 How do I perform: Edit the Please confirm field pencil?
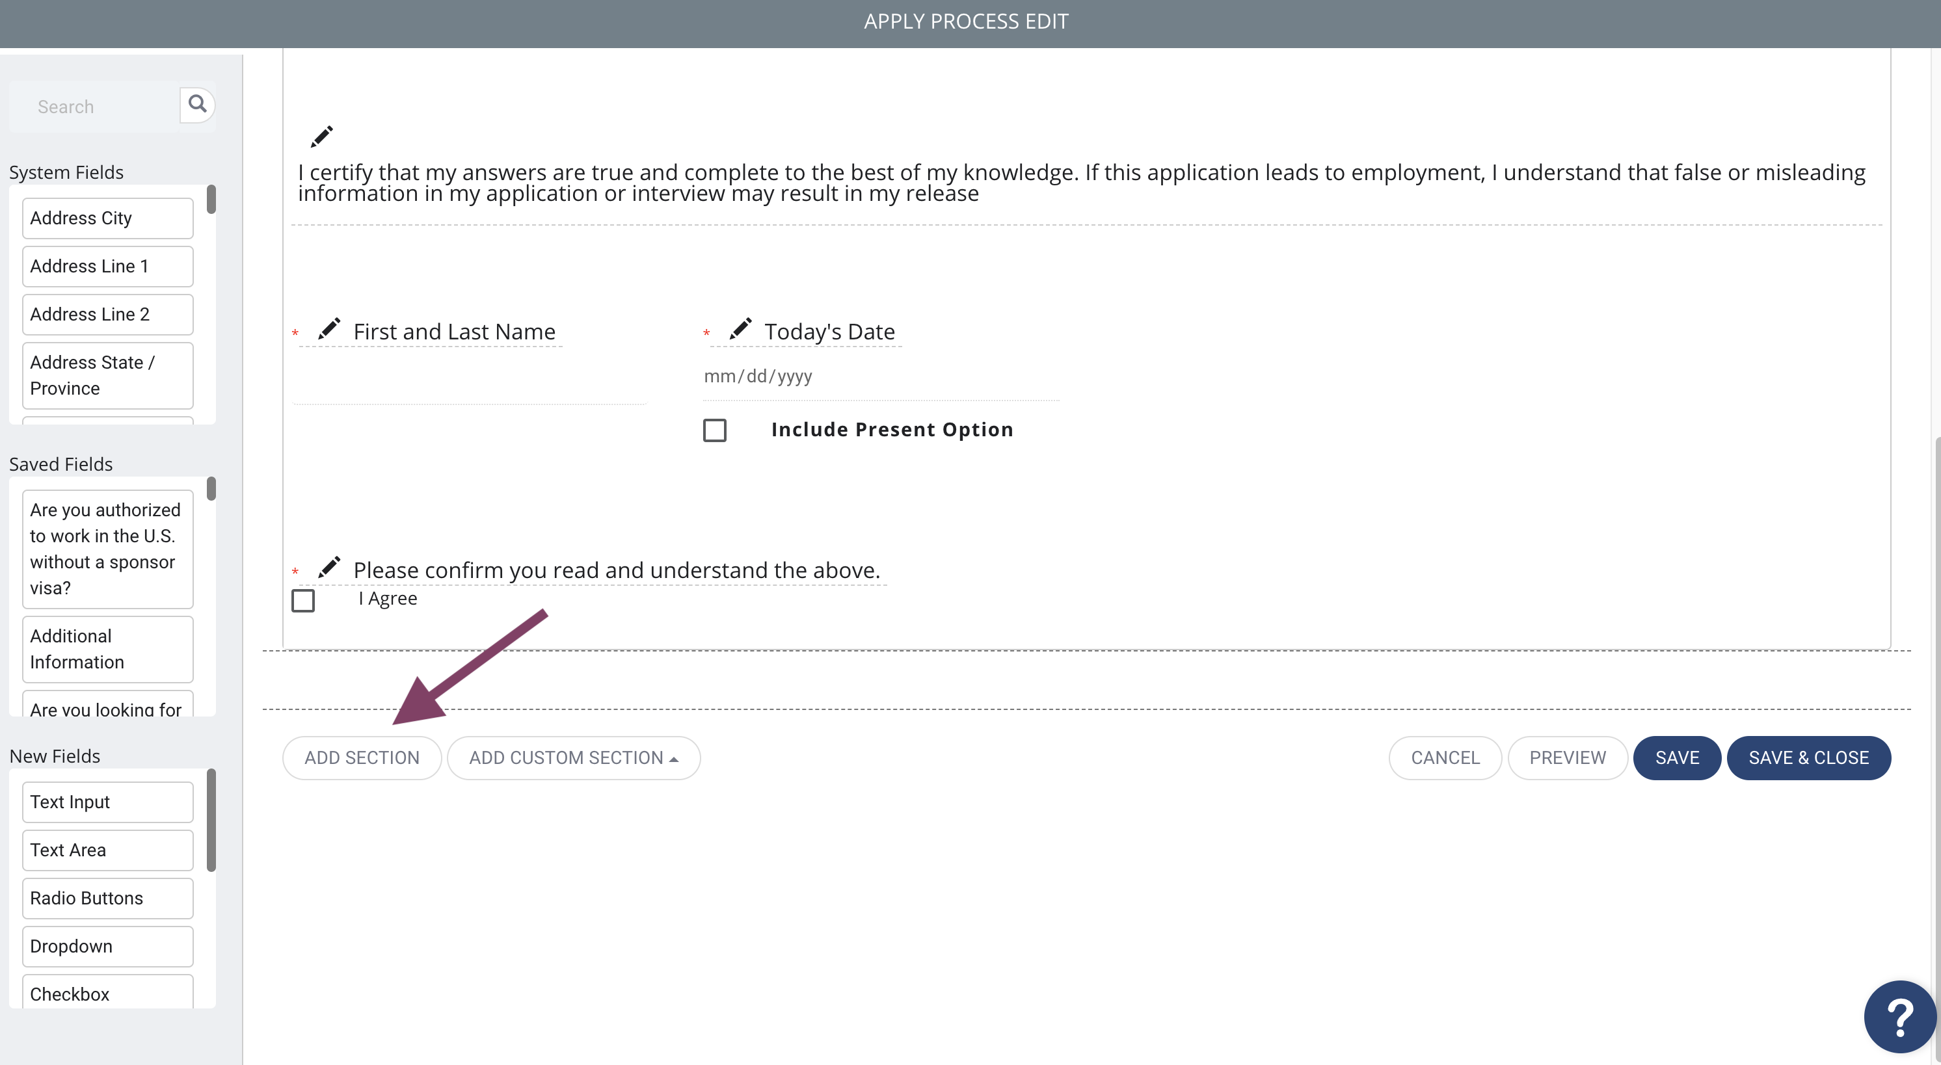pyautogui.click(x=329, y=567)
